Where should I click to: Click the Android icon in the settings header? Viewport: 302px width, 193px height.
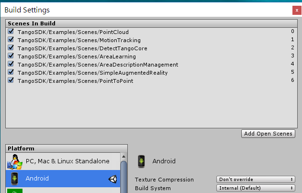tap(141, 161)
